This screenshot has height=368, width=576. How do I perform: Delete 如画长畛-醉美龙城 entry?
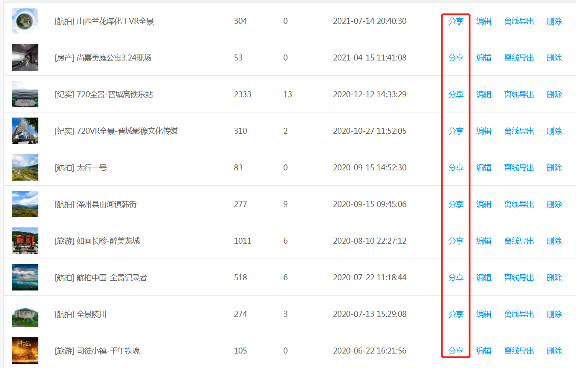(x=554, y=241)
